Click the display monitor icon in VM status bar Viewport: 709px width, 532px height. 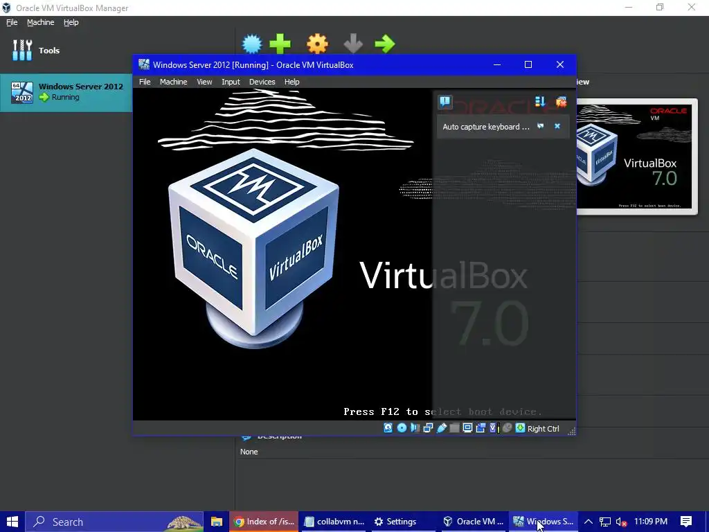point(467,428)
